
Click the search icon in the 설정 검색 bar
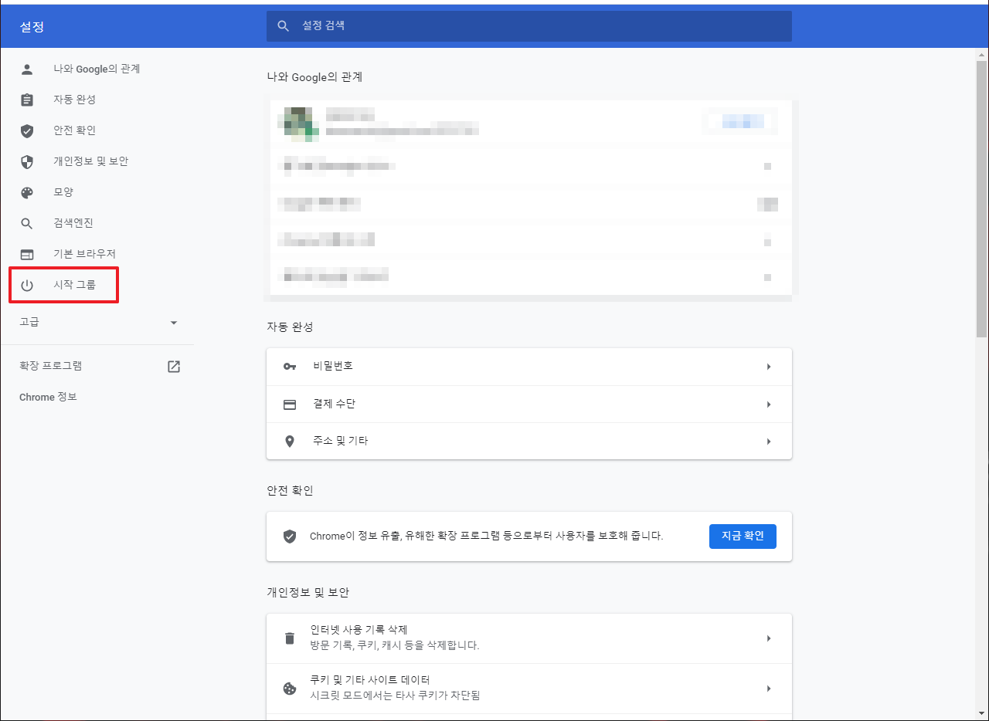[284, 26]
